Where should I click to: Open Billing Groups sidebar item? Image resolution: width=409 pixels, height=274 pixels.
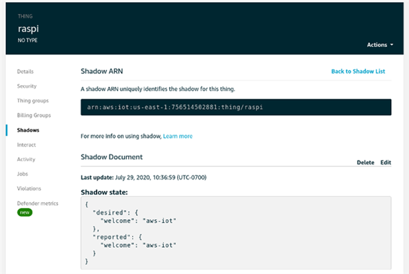tap(34, 115)
